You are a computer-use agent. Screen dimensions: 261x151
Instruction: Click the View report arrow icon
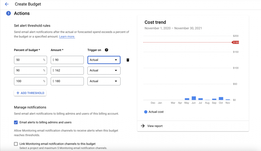click(x=143, y=126)
